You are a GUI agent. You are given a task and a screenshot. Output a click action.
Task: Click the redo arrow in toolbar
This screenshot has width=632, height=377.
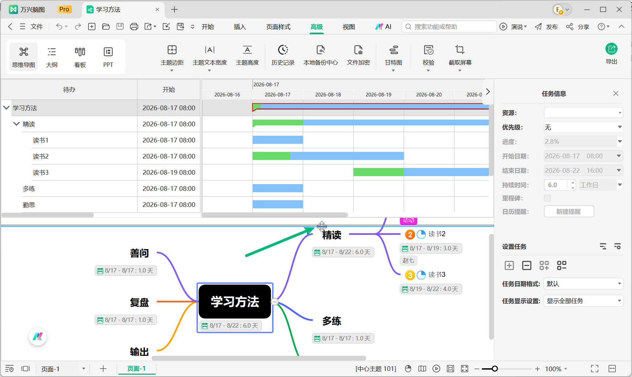[78, 27]
